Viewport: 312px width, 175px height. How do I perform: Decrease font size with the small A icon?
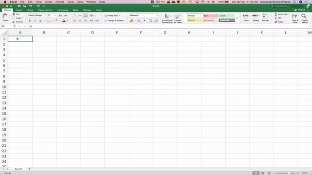click(x=66, y=16)
